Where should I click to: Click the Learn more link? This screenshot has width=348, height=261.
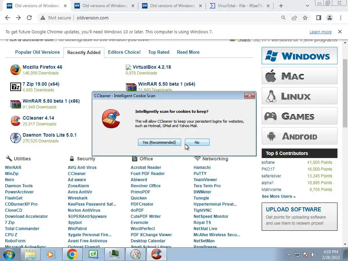click(x=320, y=32)
